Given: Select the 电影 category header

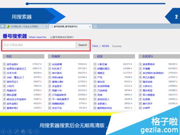Looking at the screenshot, I should point(23,56).
